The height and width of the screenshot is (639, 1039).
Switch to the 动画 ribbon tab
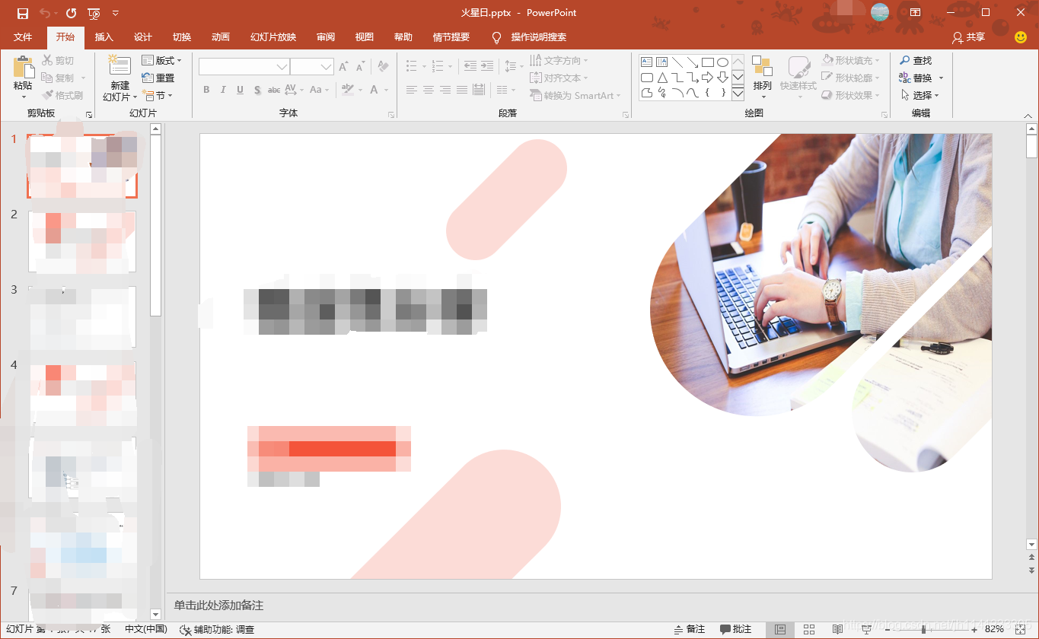[221, 37]
